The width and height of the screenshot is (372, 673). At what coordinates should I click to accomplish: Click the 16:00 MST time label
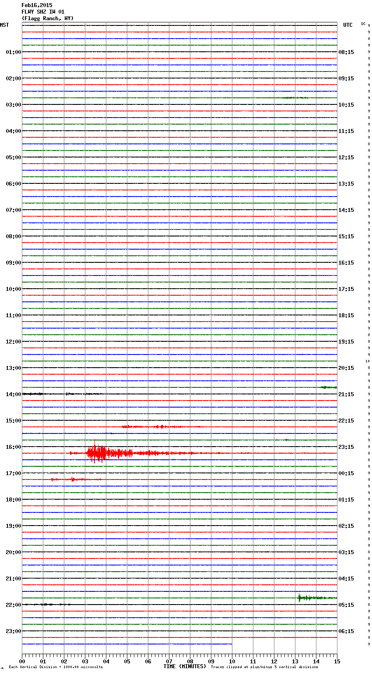(x=13, y=447)
